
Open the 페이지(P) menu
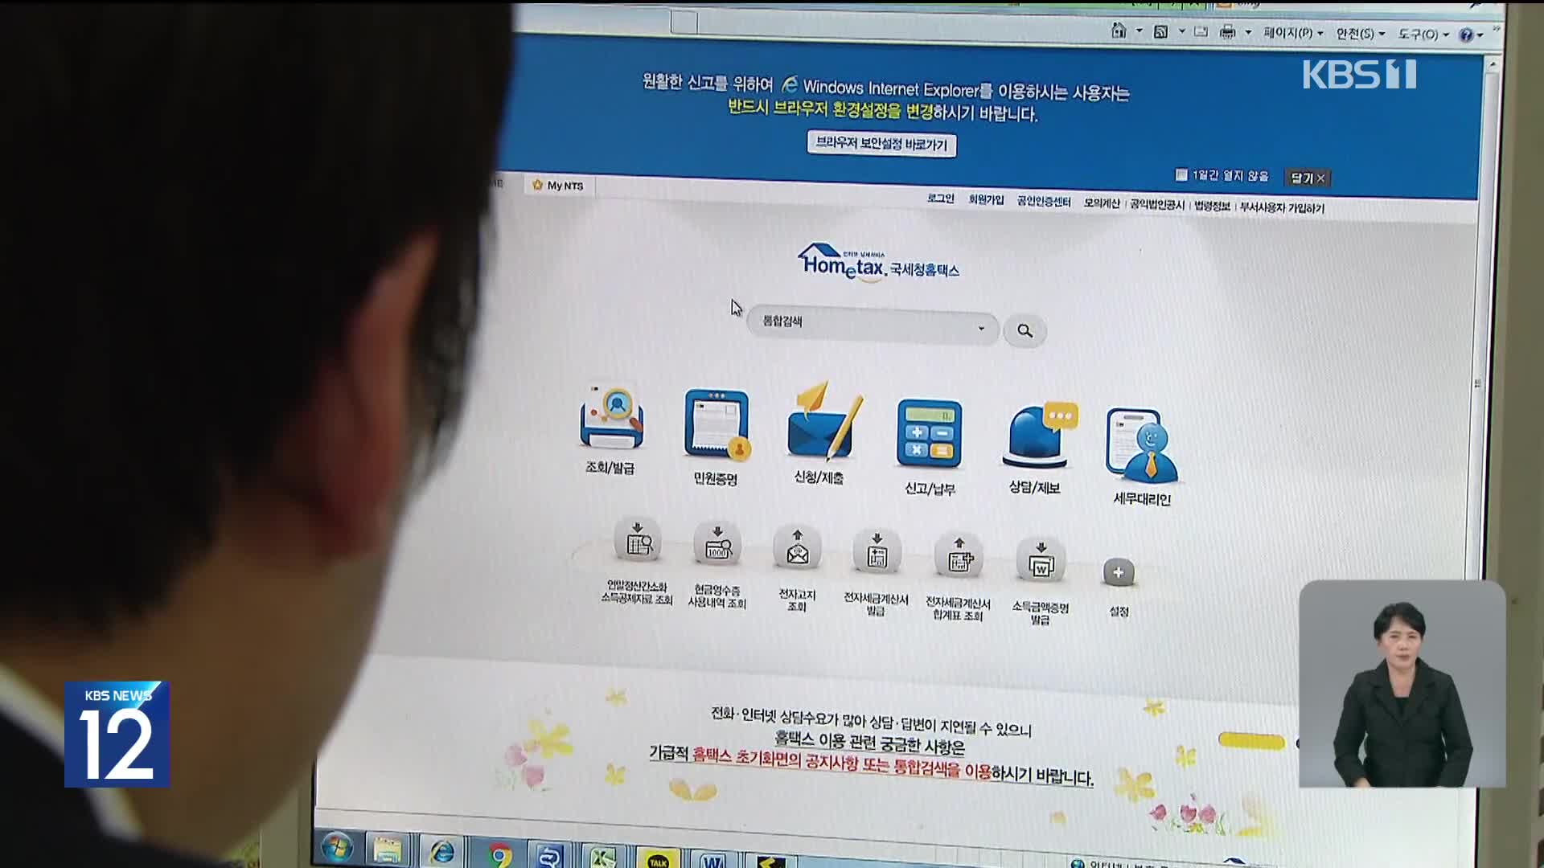[1293, 33]
